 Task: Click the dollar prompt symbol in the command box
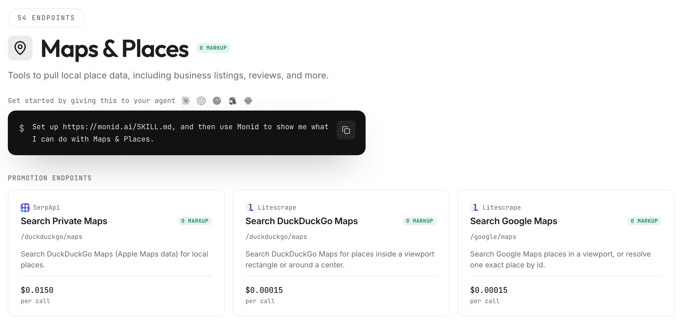22,128
